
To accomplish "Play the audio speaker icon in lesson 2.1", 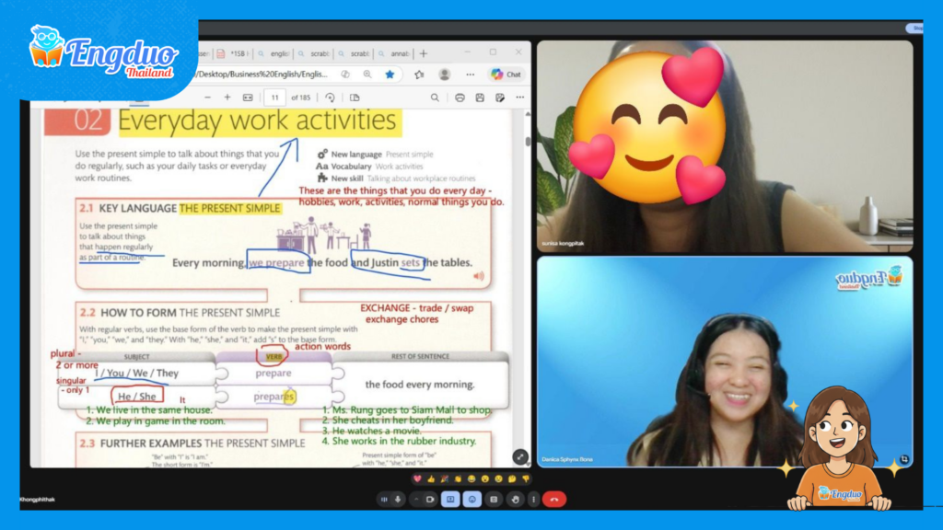I will (x=479, y=276).
